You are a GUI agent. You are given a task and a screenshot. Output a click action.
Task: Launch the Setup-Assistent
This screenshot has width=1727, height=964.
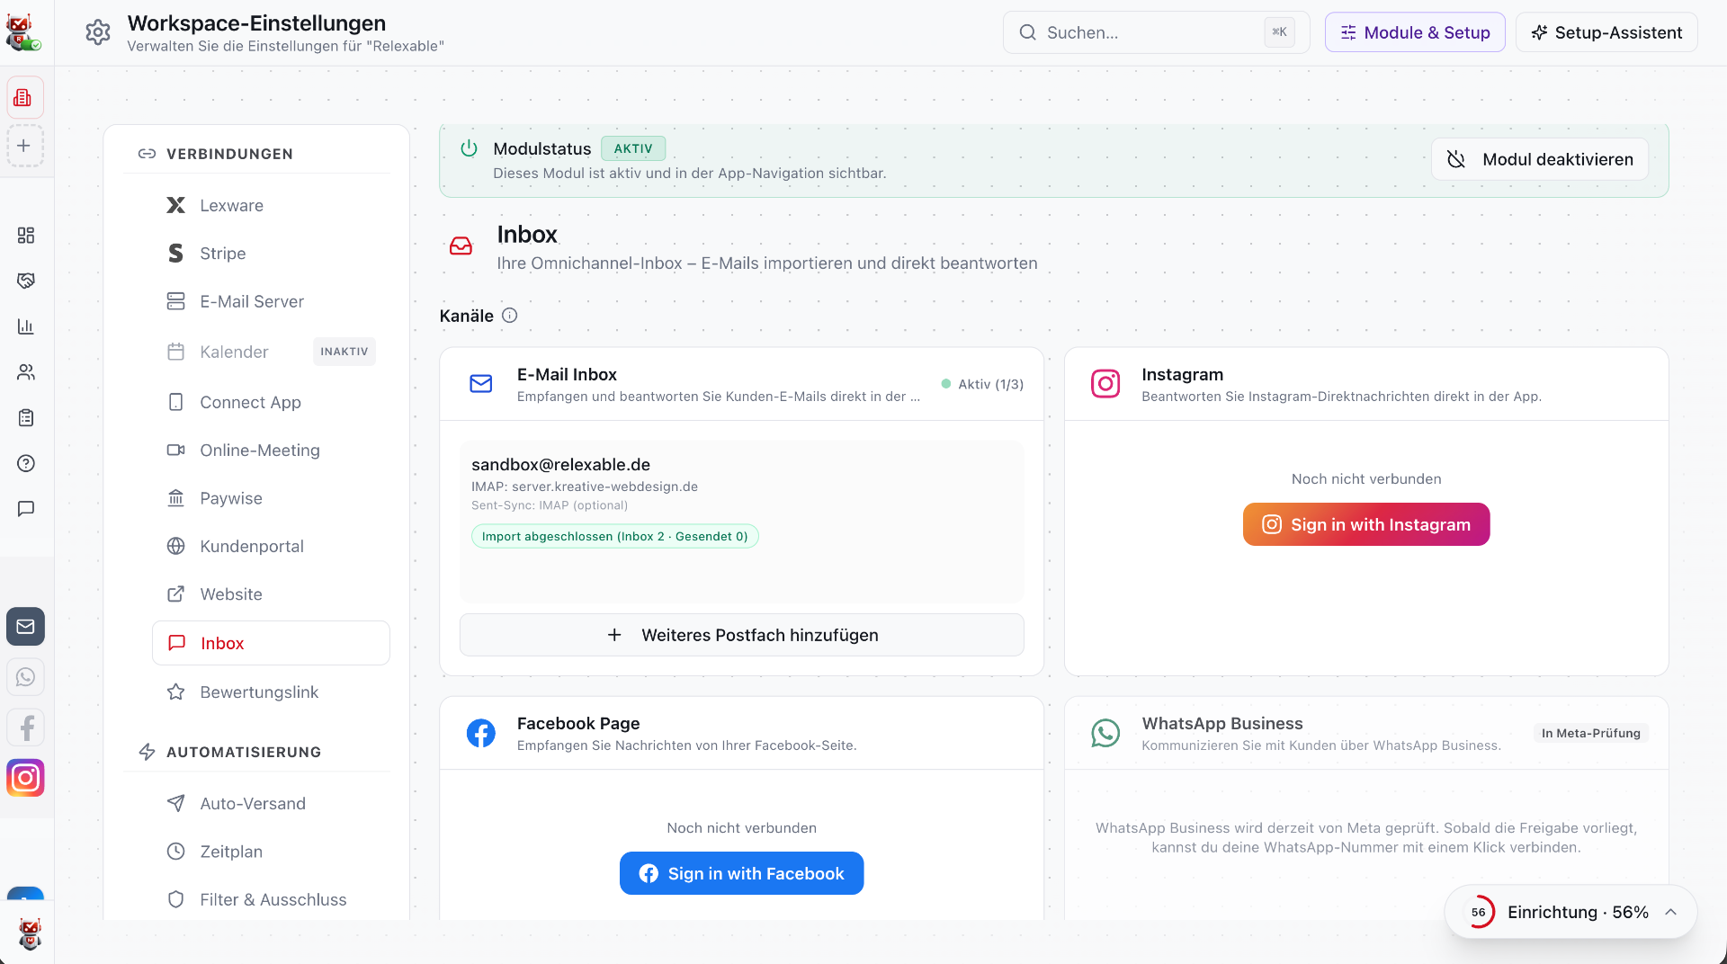coord(1606,32)
